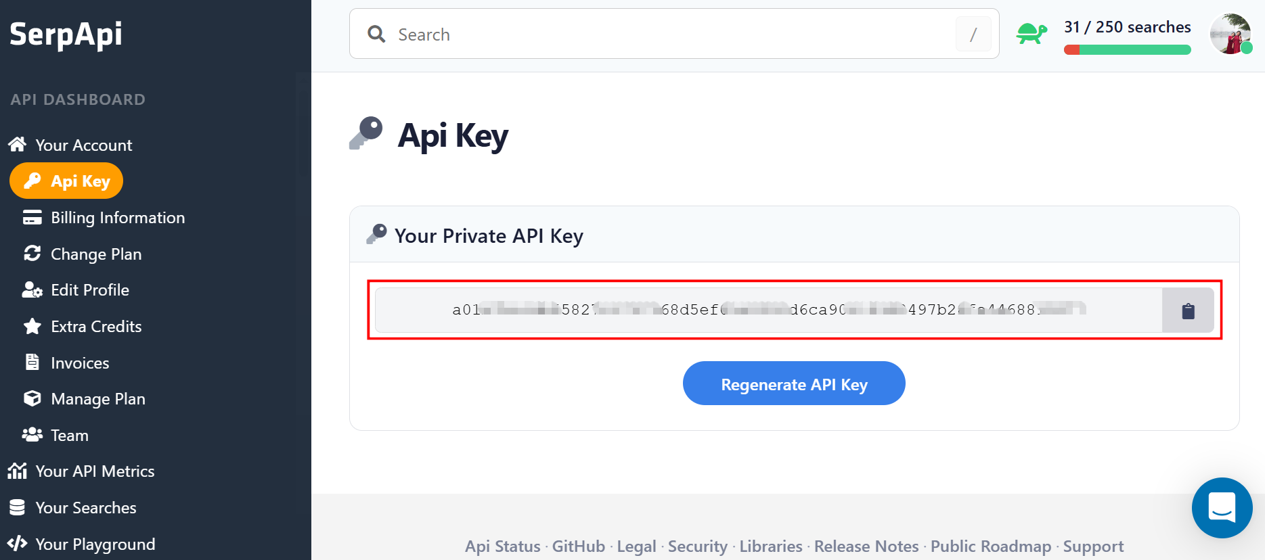1265x560 pixels.
Task: Open the GitHub footer link
Action: pyautogui.click(x=578, y=546)
